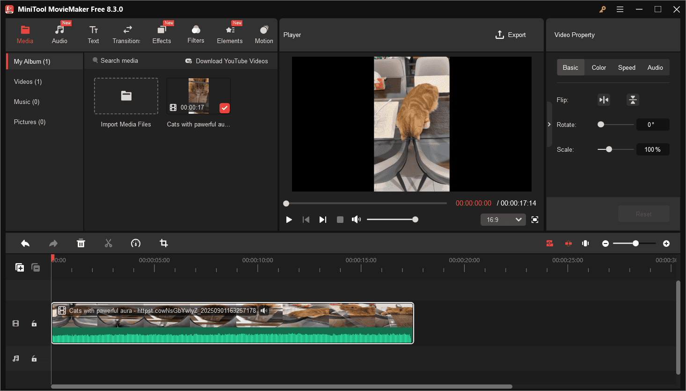686x391 pixels.
Task: Select the Cats with pawerful aura thumbnail
Action: (198, 96)
